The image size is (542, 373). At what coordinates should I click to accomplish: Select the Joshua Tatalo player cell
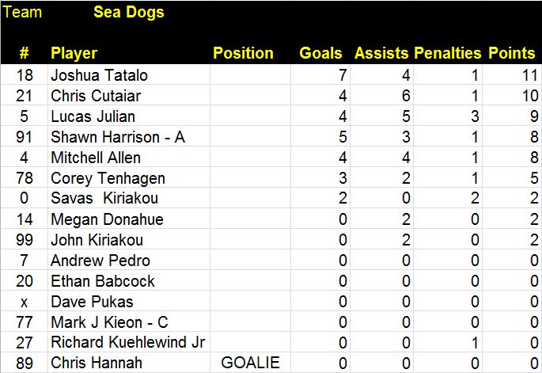point(99,75)
